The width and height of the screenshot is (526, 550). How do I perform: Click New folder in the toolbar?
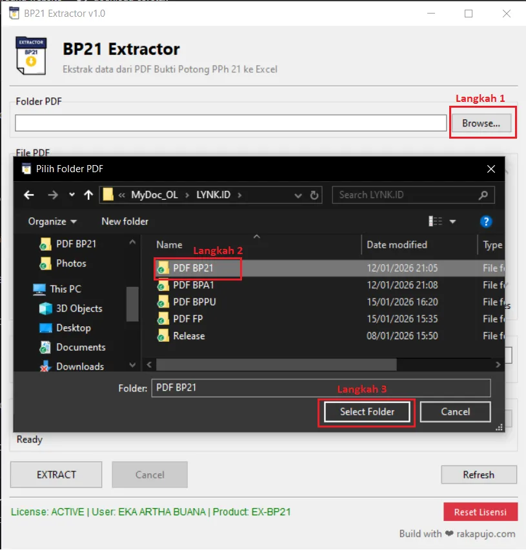pos(125,221)
